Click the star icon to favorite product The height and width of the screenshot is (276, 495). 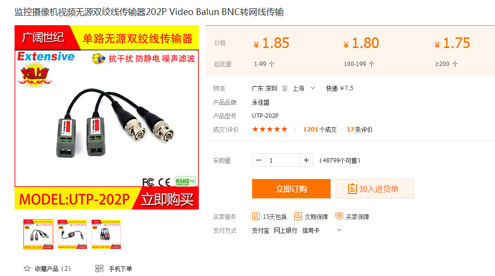coord(27,268)
